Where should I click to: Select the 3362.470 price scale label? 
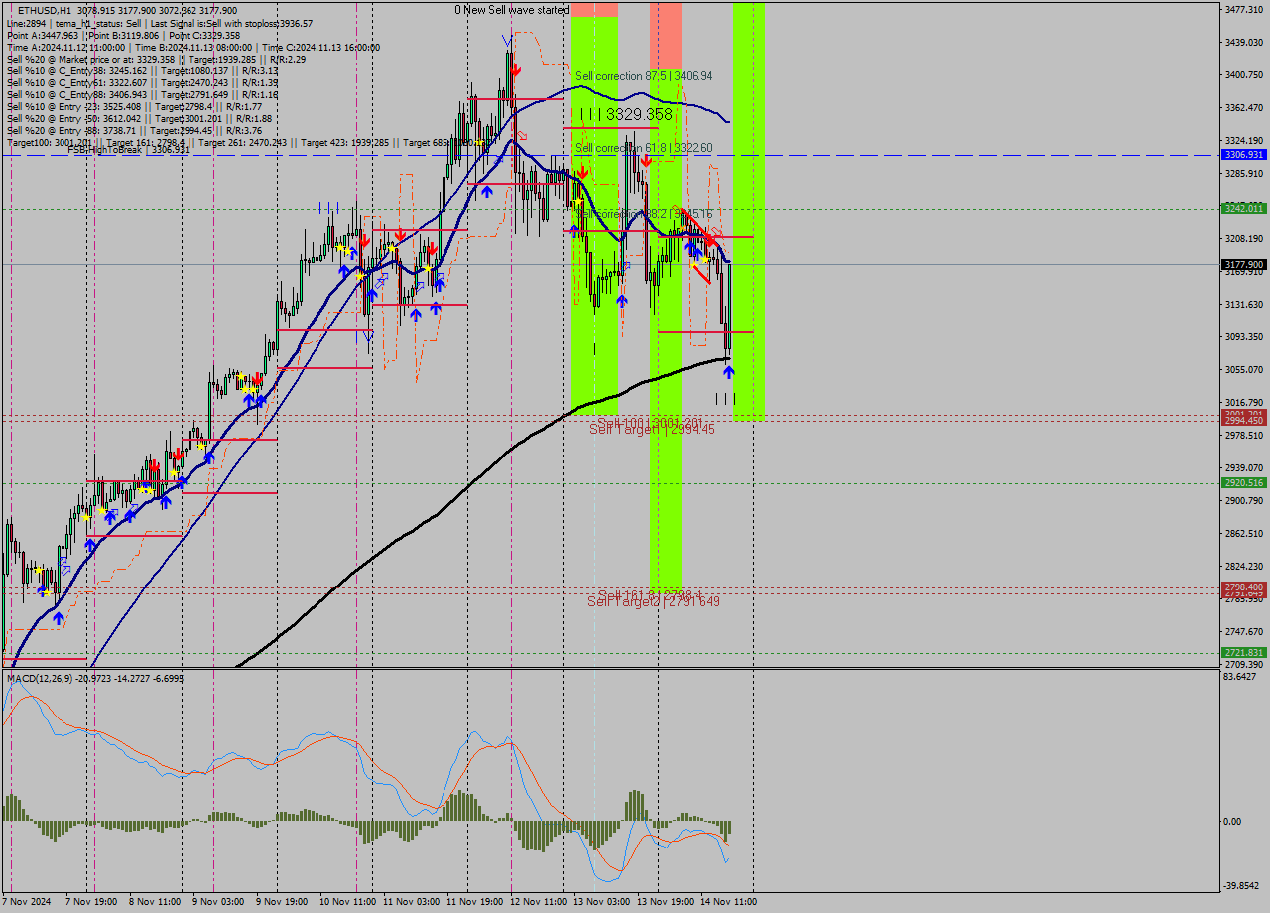tap(1244, 107)
